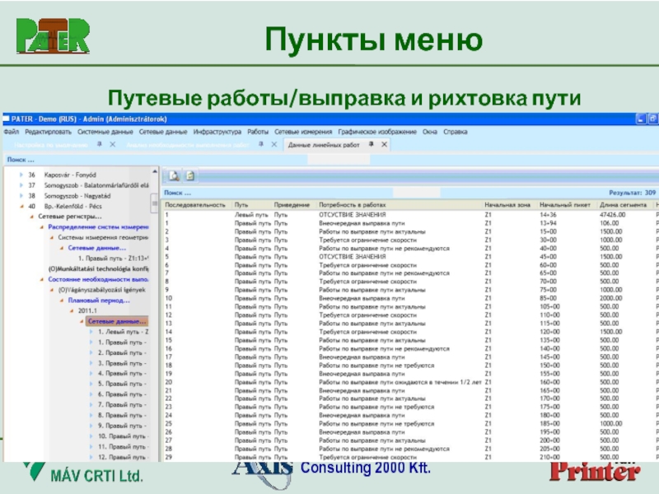Close the first document tab
The width and height of the screenshot is (659, 494).
[x=111, y=145]
